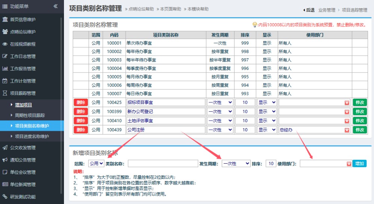Click the lightbulb tip icon
374x204 pixels.
pyautogui.click(x=255, y=25)
